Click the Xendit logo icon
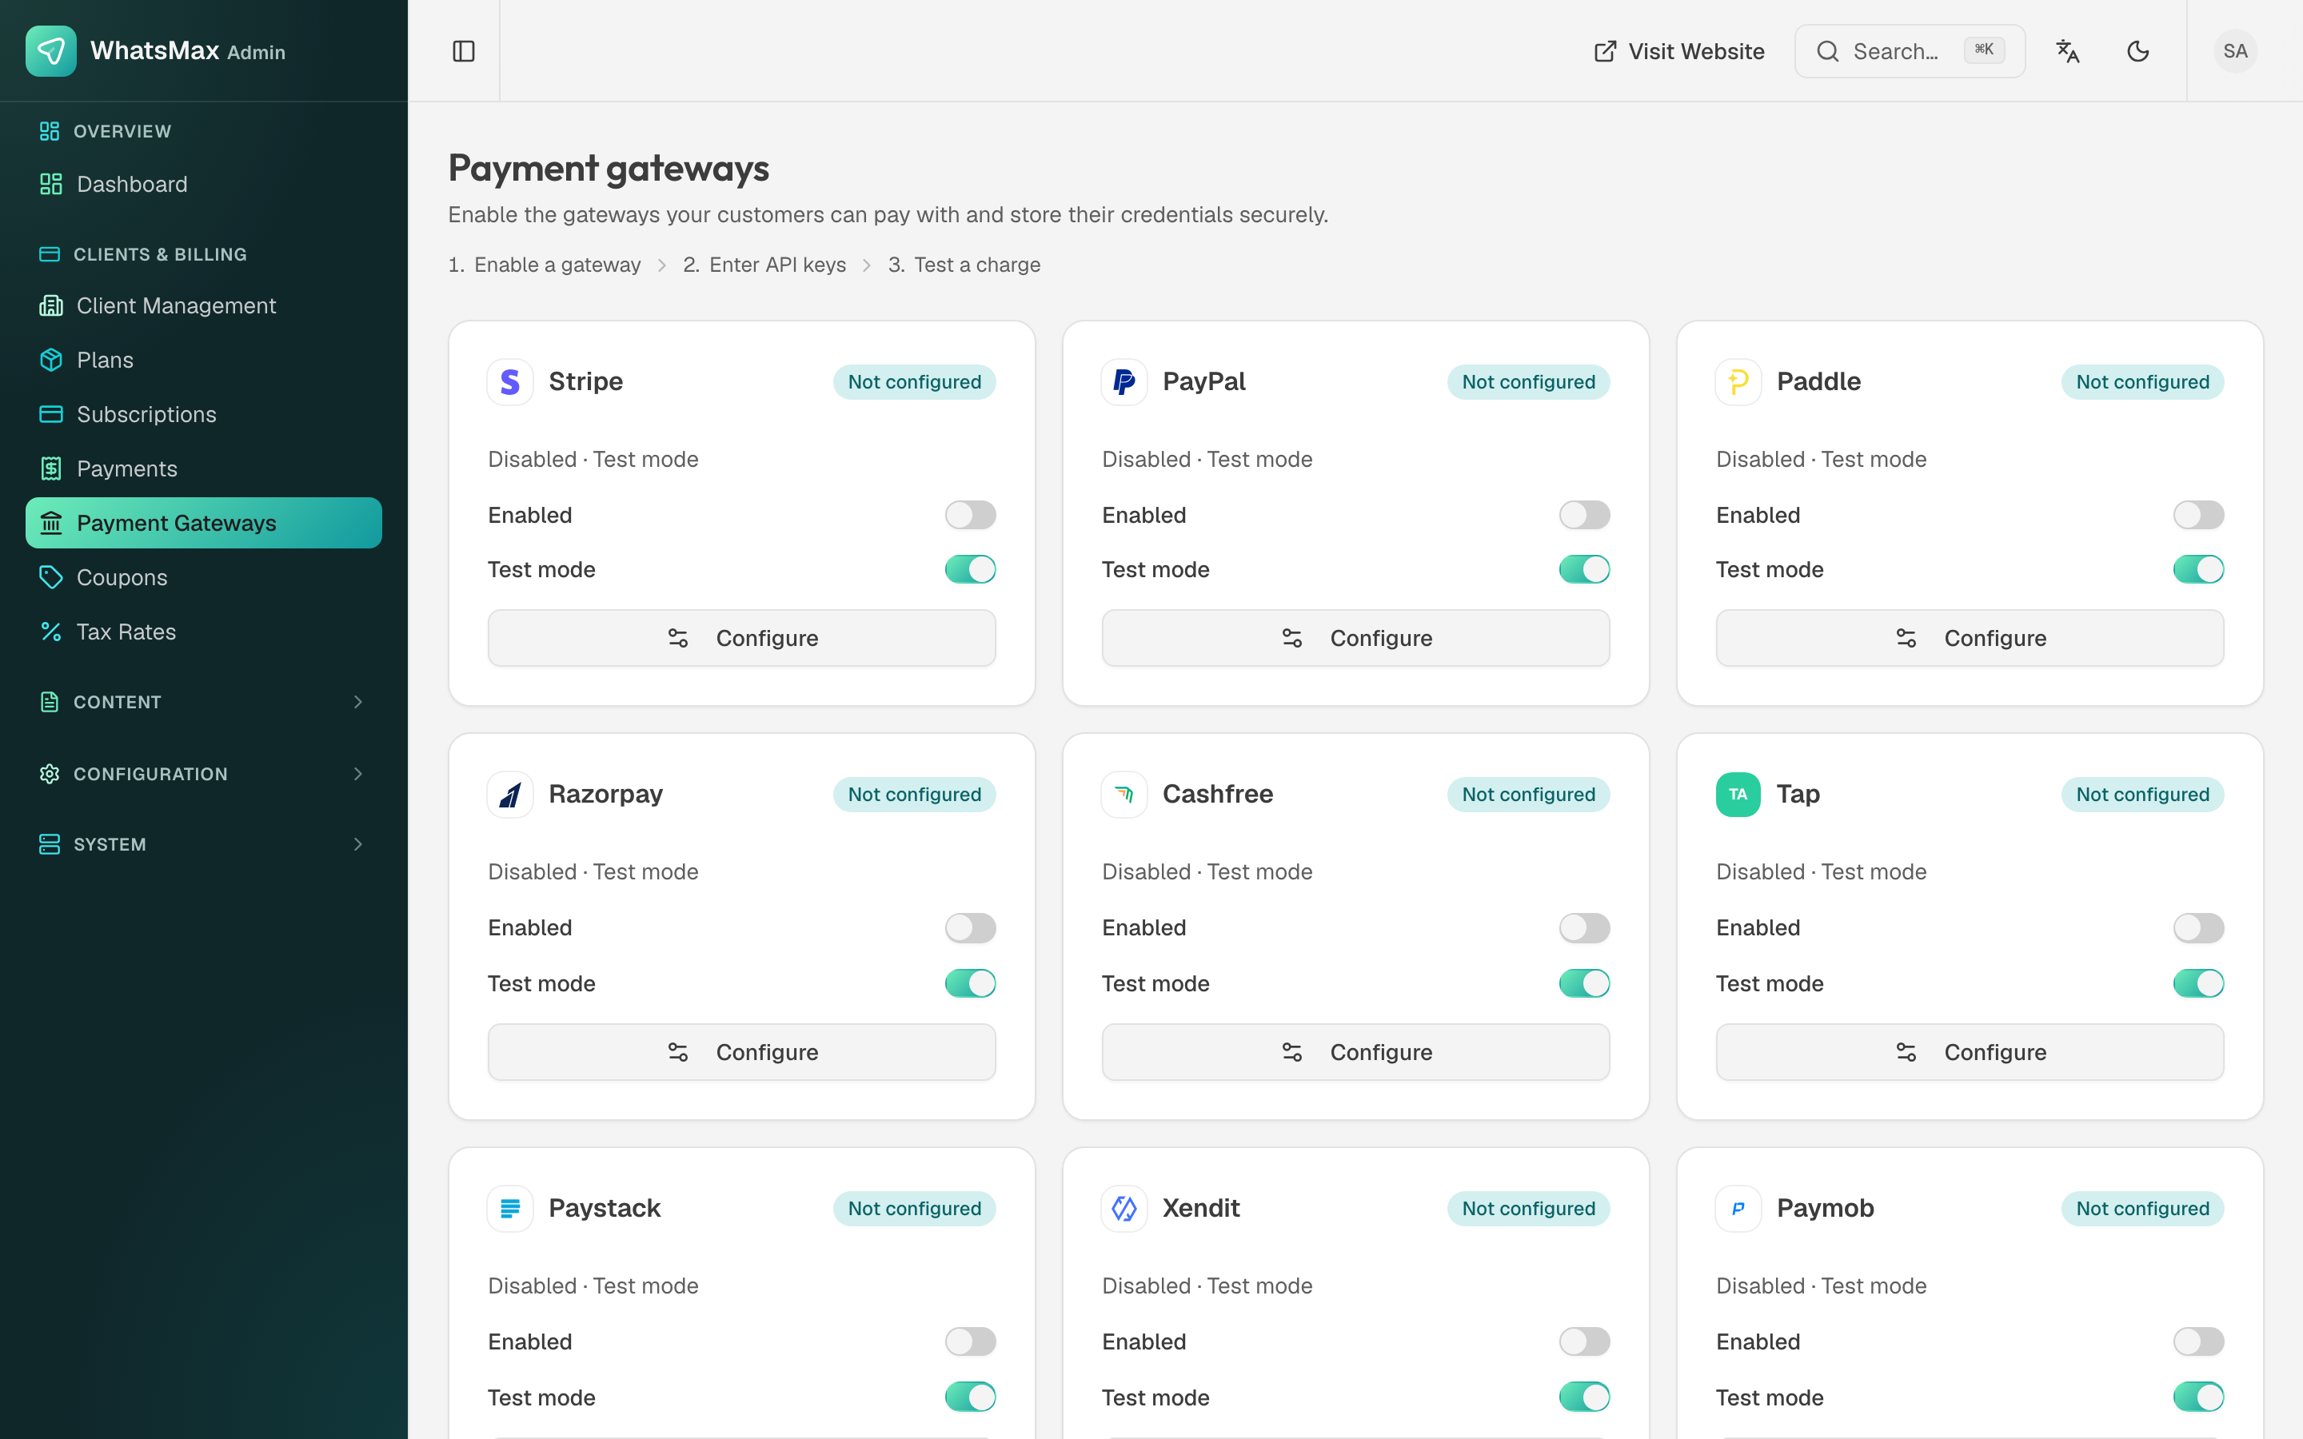Image resolution: width=2303 pixels, height=1439 pixels. tap(1124, 1208)
